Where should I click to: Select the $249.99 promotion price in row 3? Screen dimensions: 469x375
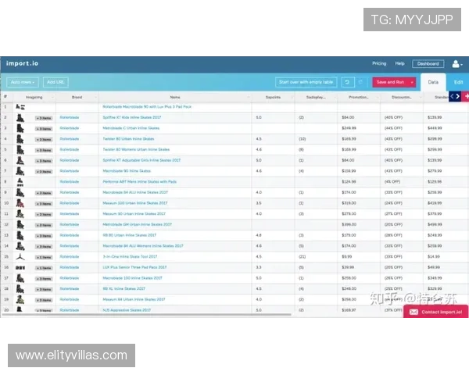[349, 128]
